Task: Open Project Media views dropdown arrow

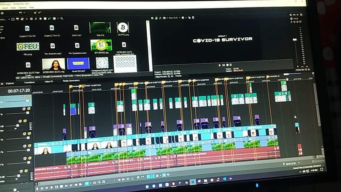Action: (x=58, y=18)
